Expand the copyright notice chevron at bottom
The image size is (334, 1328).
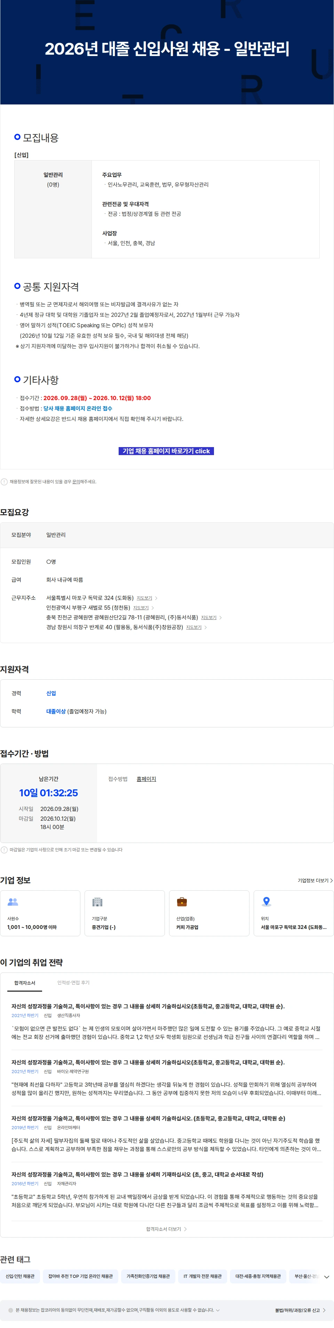217,1310
